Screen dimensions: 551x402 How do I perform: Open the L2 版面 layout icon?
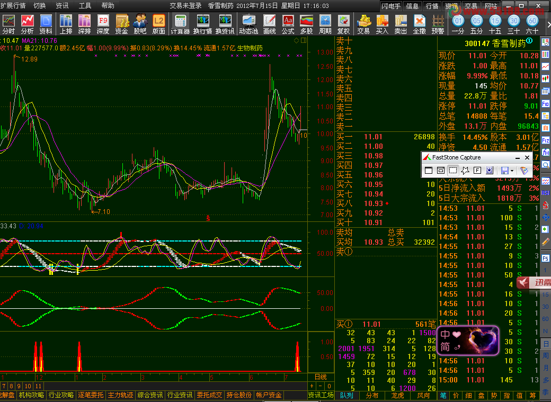point(159,24)
